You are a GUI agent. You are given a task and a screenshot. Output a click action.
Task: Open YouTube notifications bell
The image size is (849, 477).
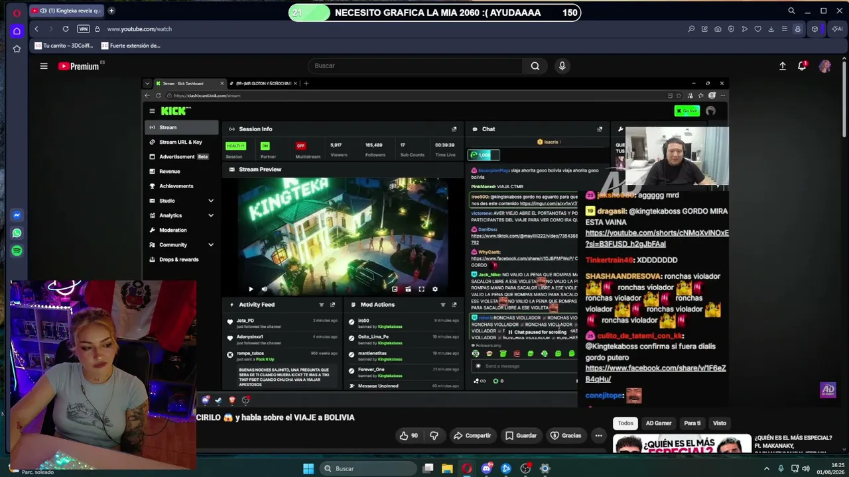802,66
